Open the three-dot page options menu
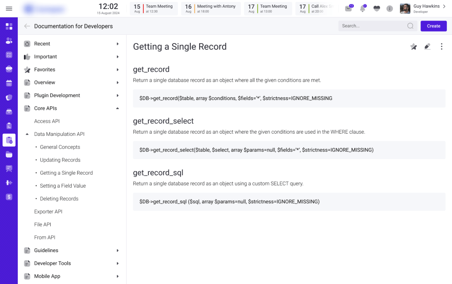Screen dimensions: 452x284 [441, 46]
